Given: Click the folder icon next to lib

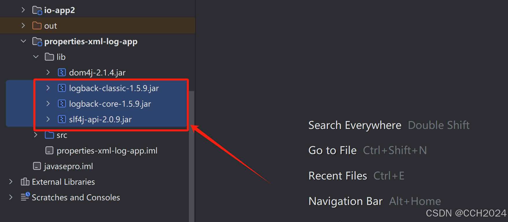Looking at the screenshot, I should (49, 57).
